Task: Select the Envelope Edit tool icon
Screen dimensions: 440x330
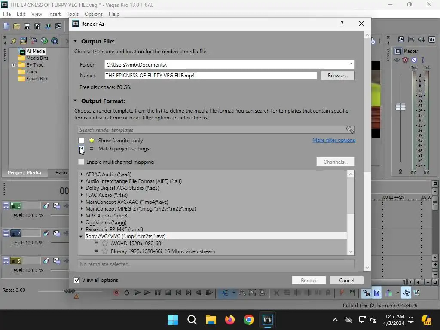Action: point(242,293)
